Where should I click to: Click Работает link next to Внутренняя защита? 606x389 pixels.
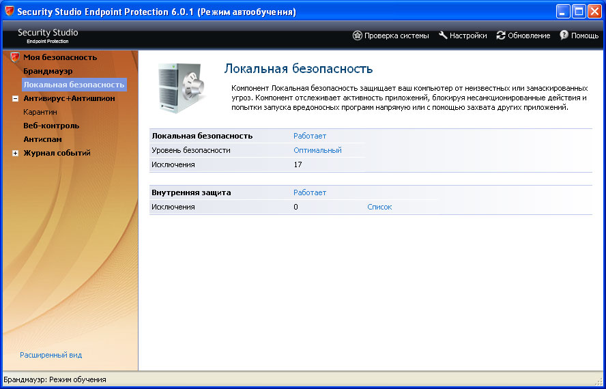coord(310,192)
